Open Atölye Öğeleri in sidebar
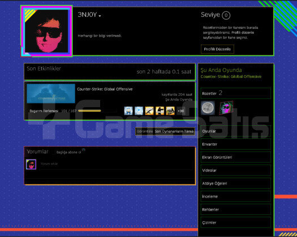297x237 pixels. click(235, 183)
